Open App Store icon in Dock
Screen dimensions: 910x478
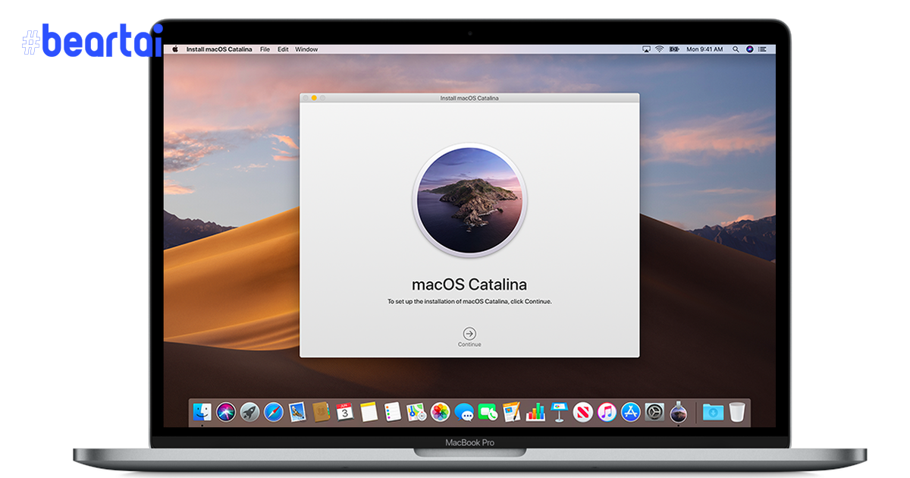point(631,412)
